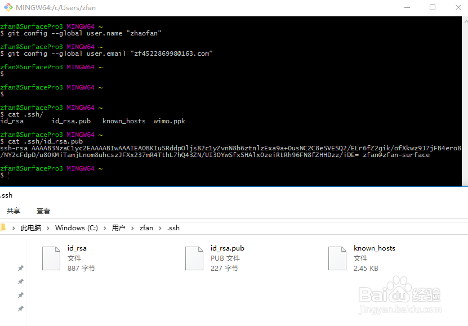Click the cat .ssh/id_rsa.pub command line
The width and height of the screenshot is (468, 326).
click(42, 141)
